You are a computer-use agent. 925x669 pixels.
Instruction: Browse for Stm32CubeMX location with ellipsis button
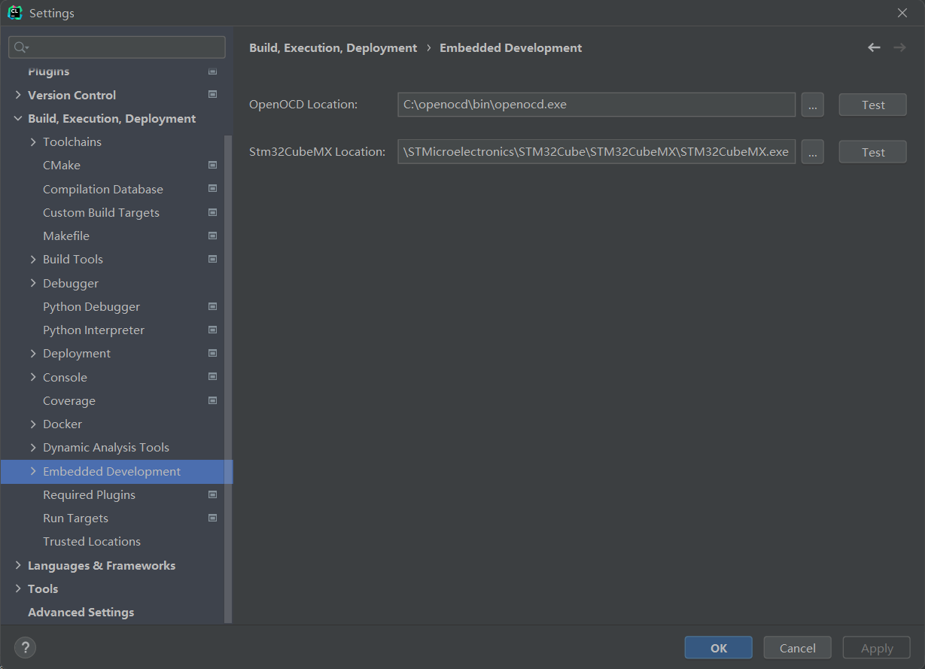coord(812,152)
